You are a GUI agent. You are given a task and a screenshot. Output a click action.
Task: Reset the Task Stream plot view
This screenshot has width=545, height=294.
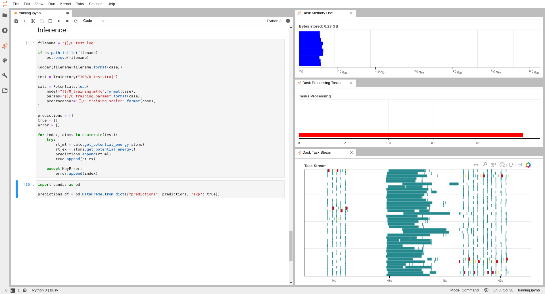(x=511, y=165)
